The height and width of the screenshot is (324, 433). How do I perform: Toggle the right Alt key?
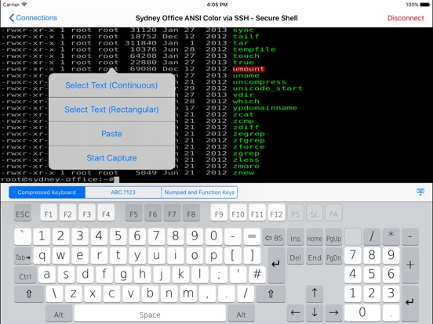241,314
